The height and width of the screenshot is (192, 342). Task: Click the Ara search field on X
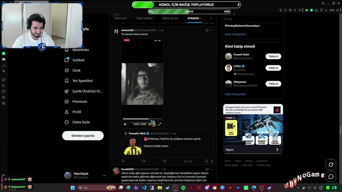tap(253, 19)
